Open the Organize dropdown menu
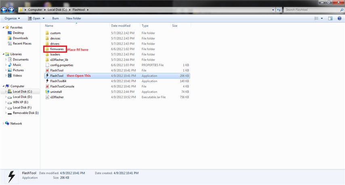Viewport: 345px width, 185px height. click(12, 18)
